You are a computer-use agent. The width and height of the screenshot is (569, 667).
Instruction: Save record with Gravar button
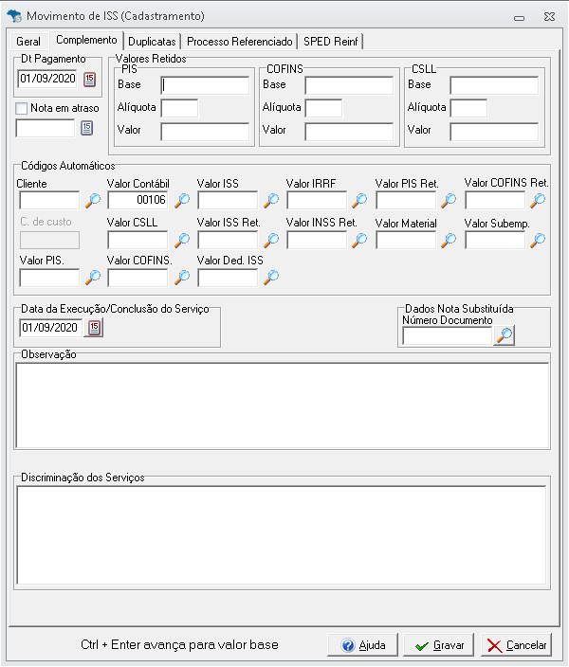[x=439, y=645]
